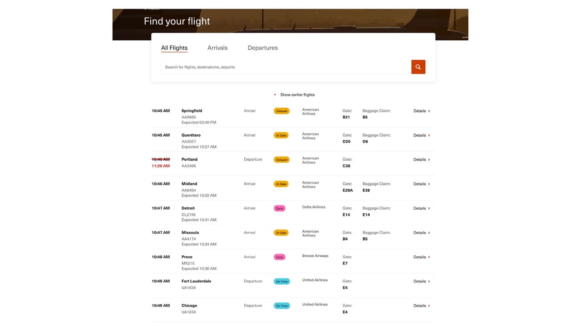
Task: Click the Details chevron for the Springfield flight
Action: pyautogui.click(x=428, y=110)
